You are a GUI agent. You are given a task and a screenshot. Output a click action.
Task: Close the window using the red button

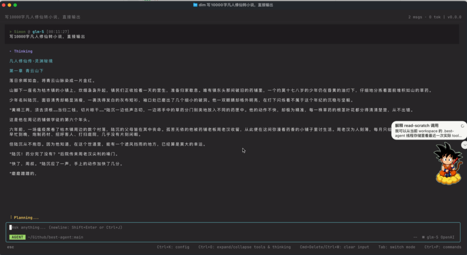[3, 5]
